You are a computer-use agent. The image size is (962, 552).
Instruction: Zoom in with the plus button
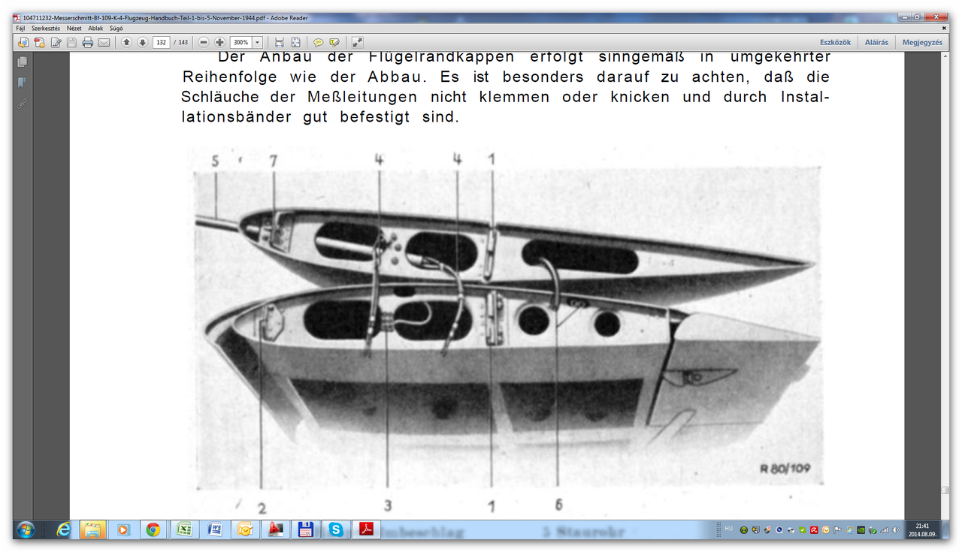[219, 43]
